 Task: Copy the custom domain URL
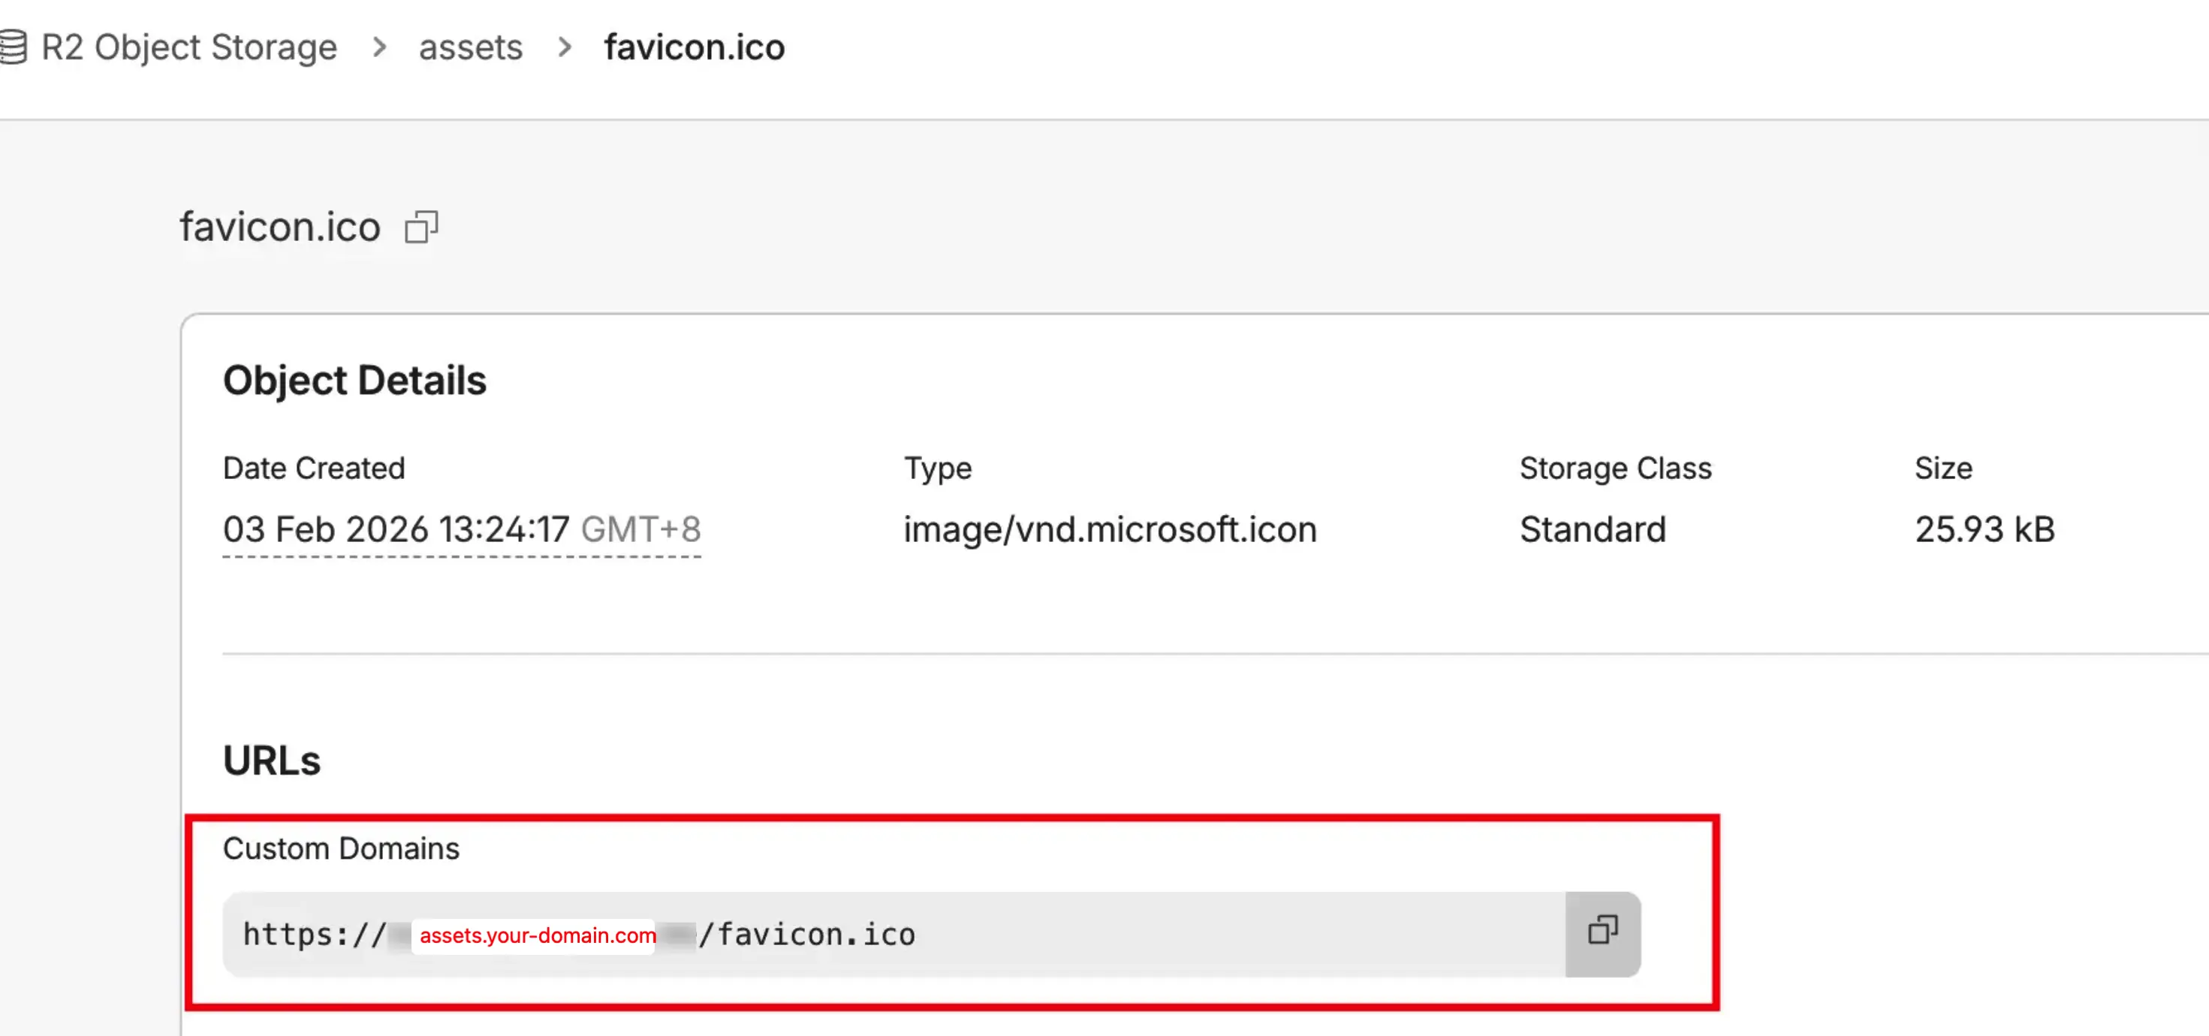click(x=1602, y=932)
